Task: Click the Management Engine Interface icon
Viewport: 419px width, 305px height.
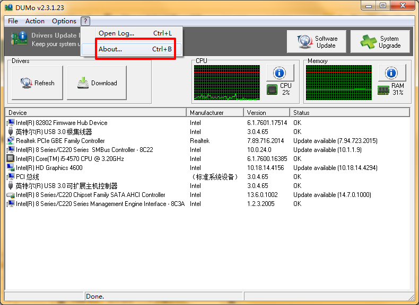Action: pyautogui.click(x=11, y=204)
